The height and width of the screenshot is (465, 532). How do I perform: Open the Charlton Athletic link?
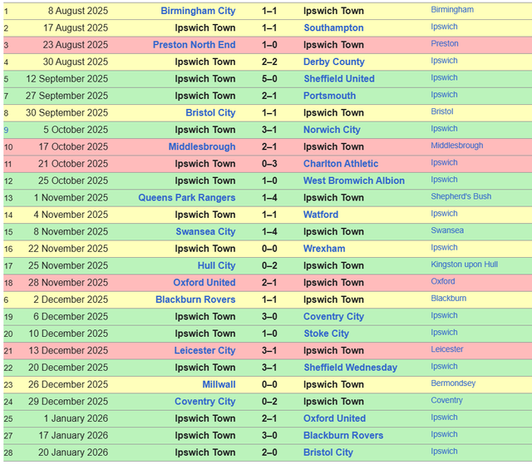341,164
